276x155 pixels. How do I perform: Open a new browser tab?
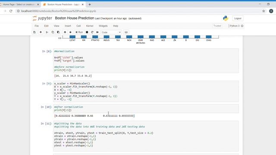tap(90, 4)
